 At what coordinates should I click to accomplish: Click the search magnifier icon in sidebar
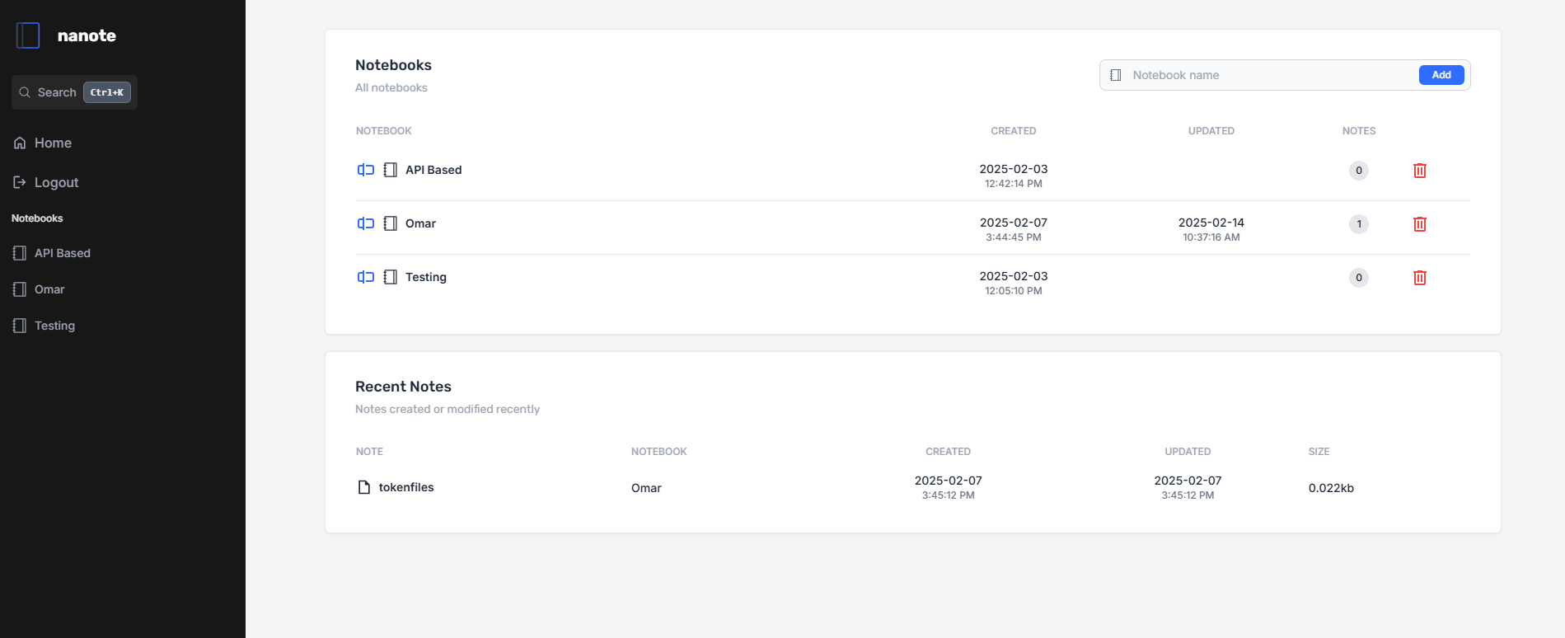(x=25, y=92)
